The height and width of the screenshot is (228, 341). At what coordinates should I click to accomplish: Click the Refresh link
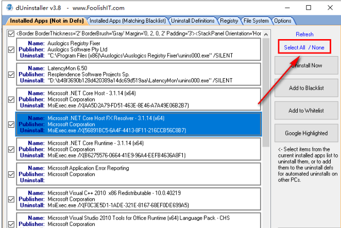(x=304, y=34)
